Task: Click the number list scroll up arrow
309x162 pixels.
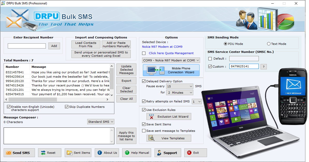Action: pyautogui.click(x=112, y=66)
